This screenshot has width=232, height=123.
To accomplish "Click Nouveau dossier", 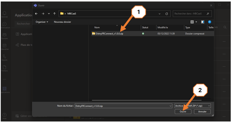I will click(x=62, y=22).
